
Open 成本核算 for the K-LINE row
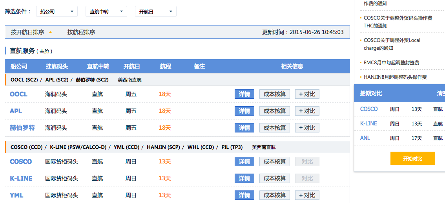click(x=274, y=178)
